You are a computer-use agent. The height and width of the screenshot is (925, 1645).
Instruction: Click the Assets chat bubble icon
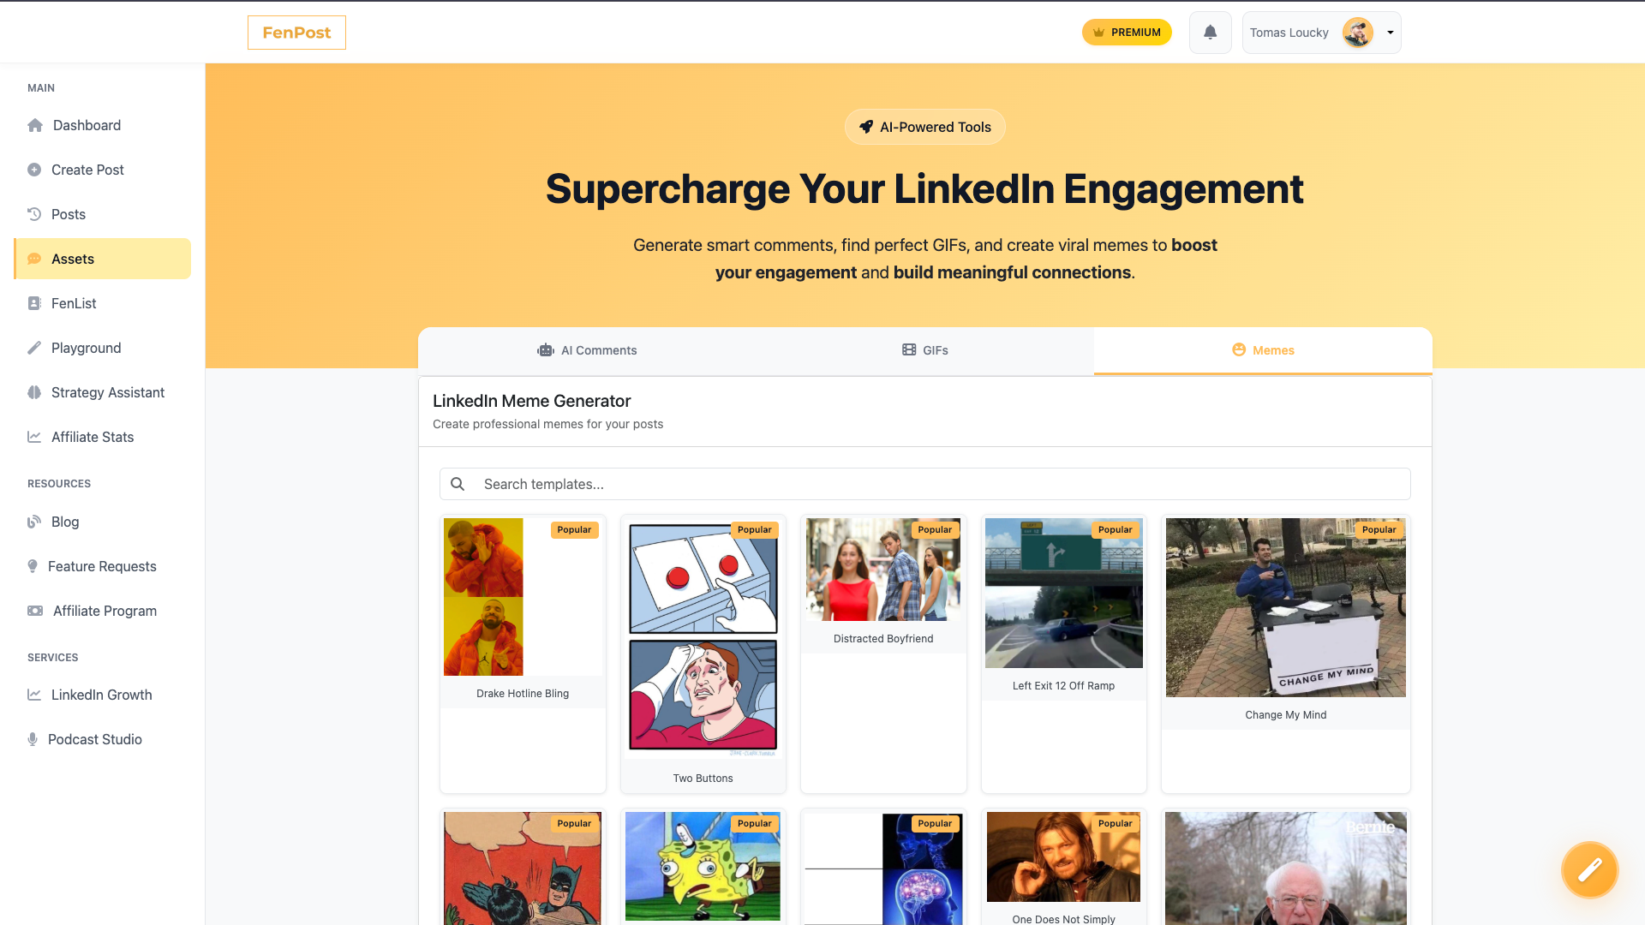point(34,259)
